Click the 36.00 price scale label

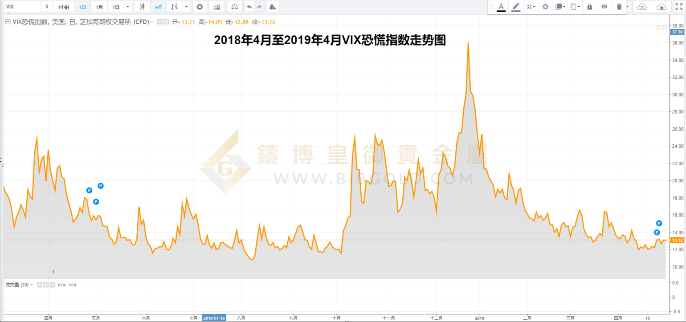[x=678, y=43]
